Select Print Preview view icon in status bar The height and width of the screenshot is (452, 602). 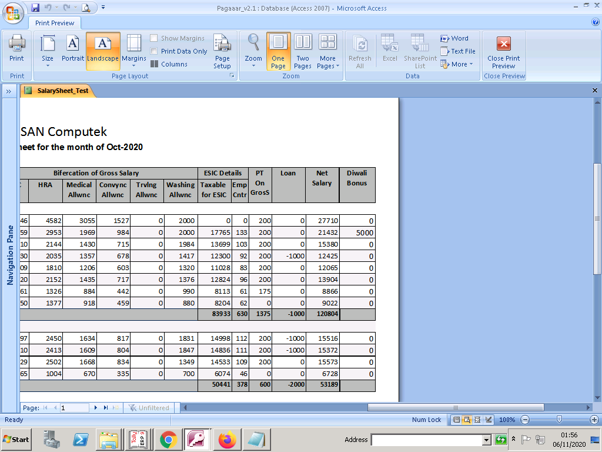467,420
